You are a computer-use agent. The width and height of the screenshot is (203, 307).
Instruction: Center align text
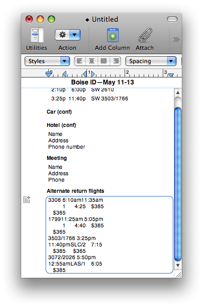pyautogui.click(x=92, y=61)
